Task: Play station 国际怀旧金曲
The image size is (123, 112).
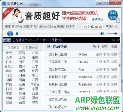Action: point(58,54)
